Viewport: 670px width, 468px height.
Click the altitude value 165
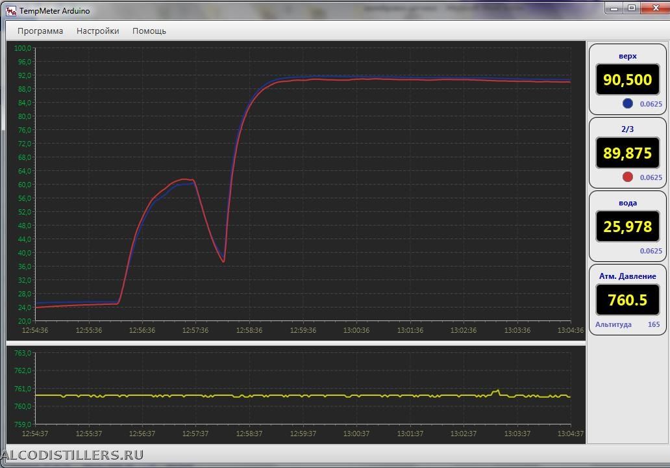point(653,324)
